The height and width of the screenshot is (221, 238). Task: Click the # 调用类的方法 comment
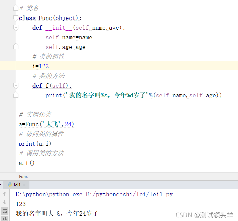coord(41,153)
